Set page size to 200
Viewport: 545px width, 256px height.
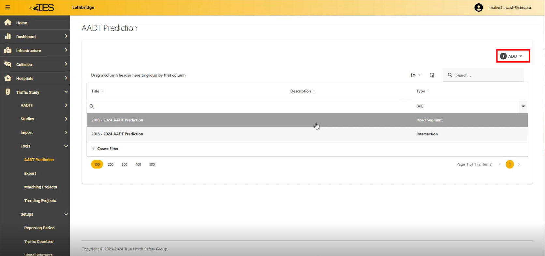point(111,164)
